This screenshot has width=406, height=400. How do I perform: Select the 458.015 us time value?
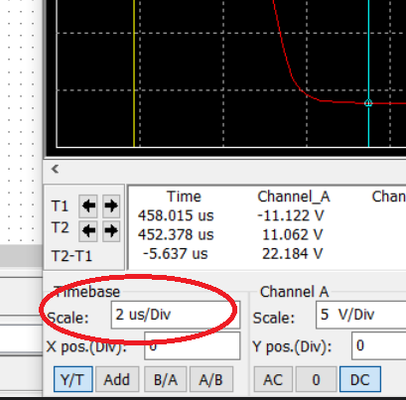[x=176, y=215]
